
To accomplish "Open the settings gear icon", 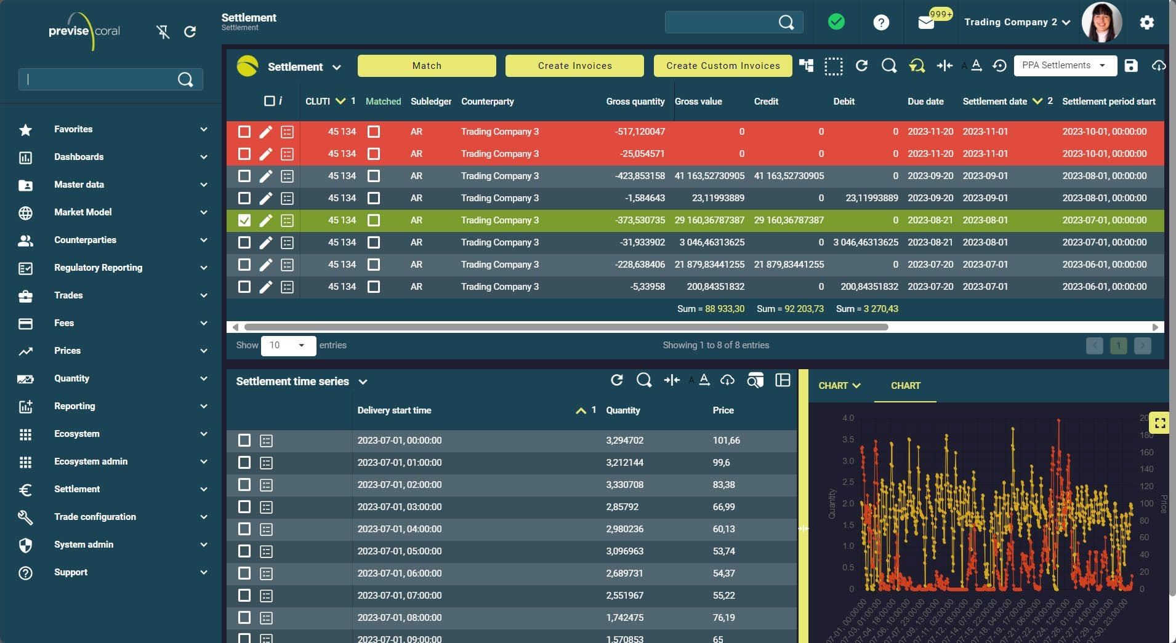I will coord(1146,23).
